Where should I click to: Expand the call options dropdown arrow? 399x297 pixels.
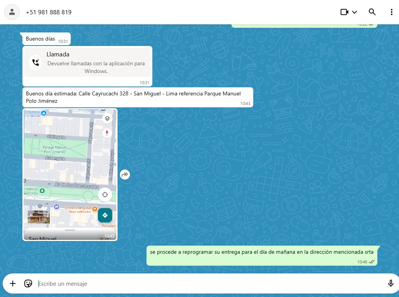pyautogui.click(x=355, y=12)
